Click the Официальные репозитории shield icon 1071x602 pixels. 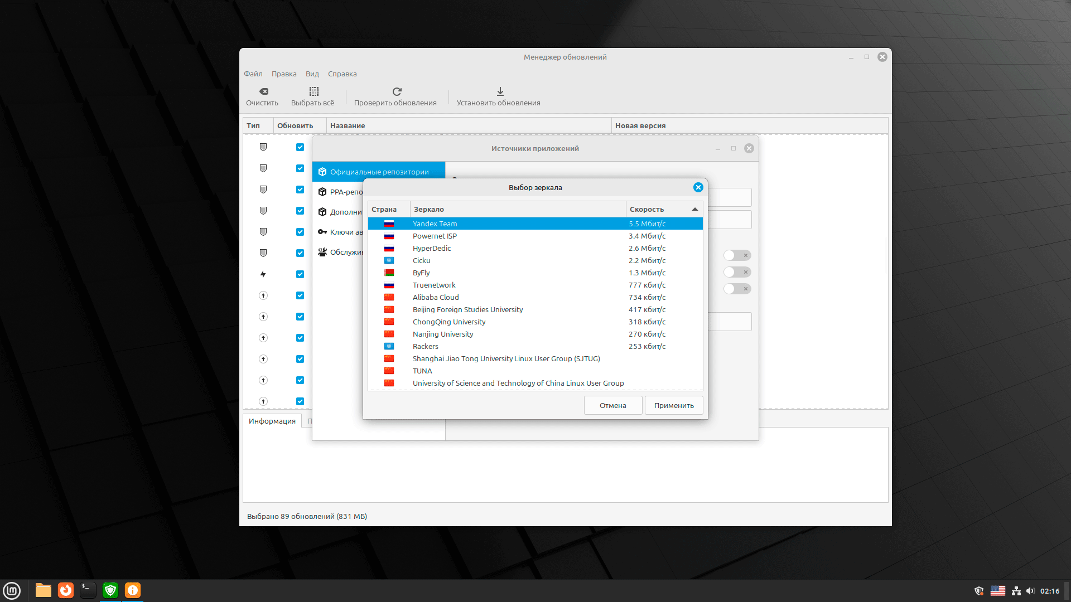tap(321, 171)
